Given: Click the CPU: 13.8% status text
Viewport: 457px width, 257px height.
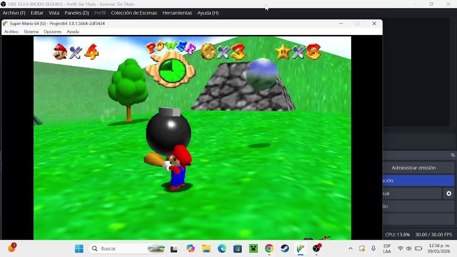Looking at the screenshot, I should click(397, 235).
